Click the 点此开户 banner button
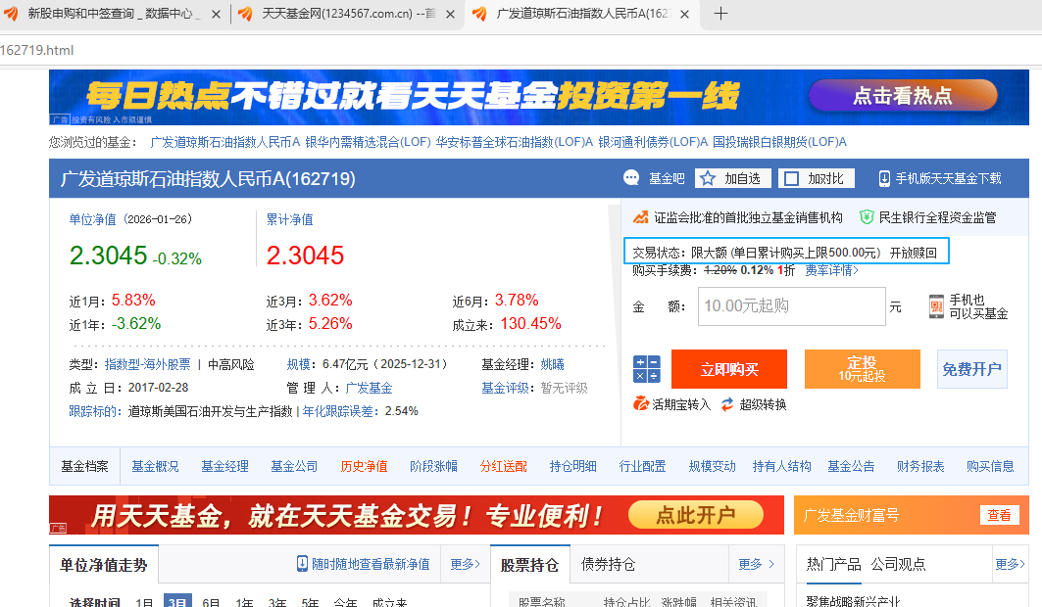The image size is (1042, 607). (x=696, y=515)
